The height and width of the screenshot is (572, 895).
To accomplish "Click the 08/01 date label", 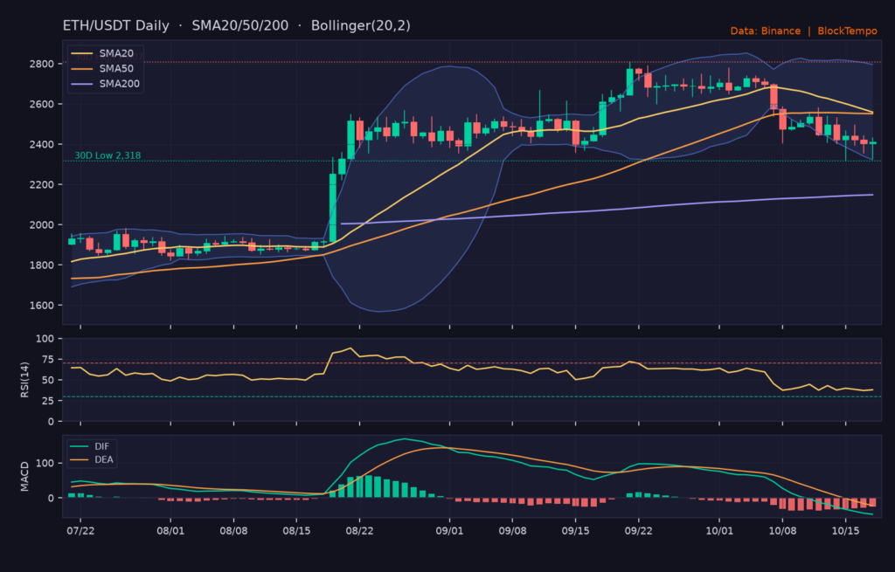I will tap(170, 531).
